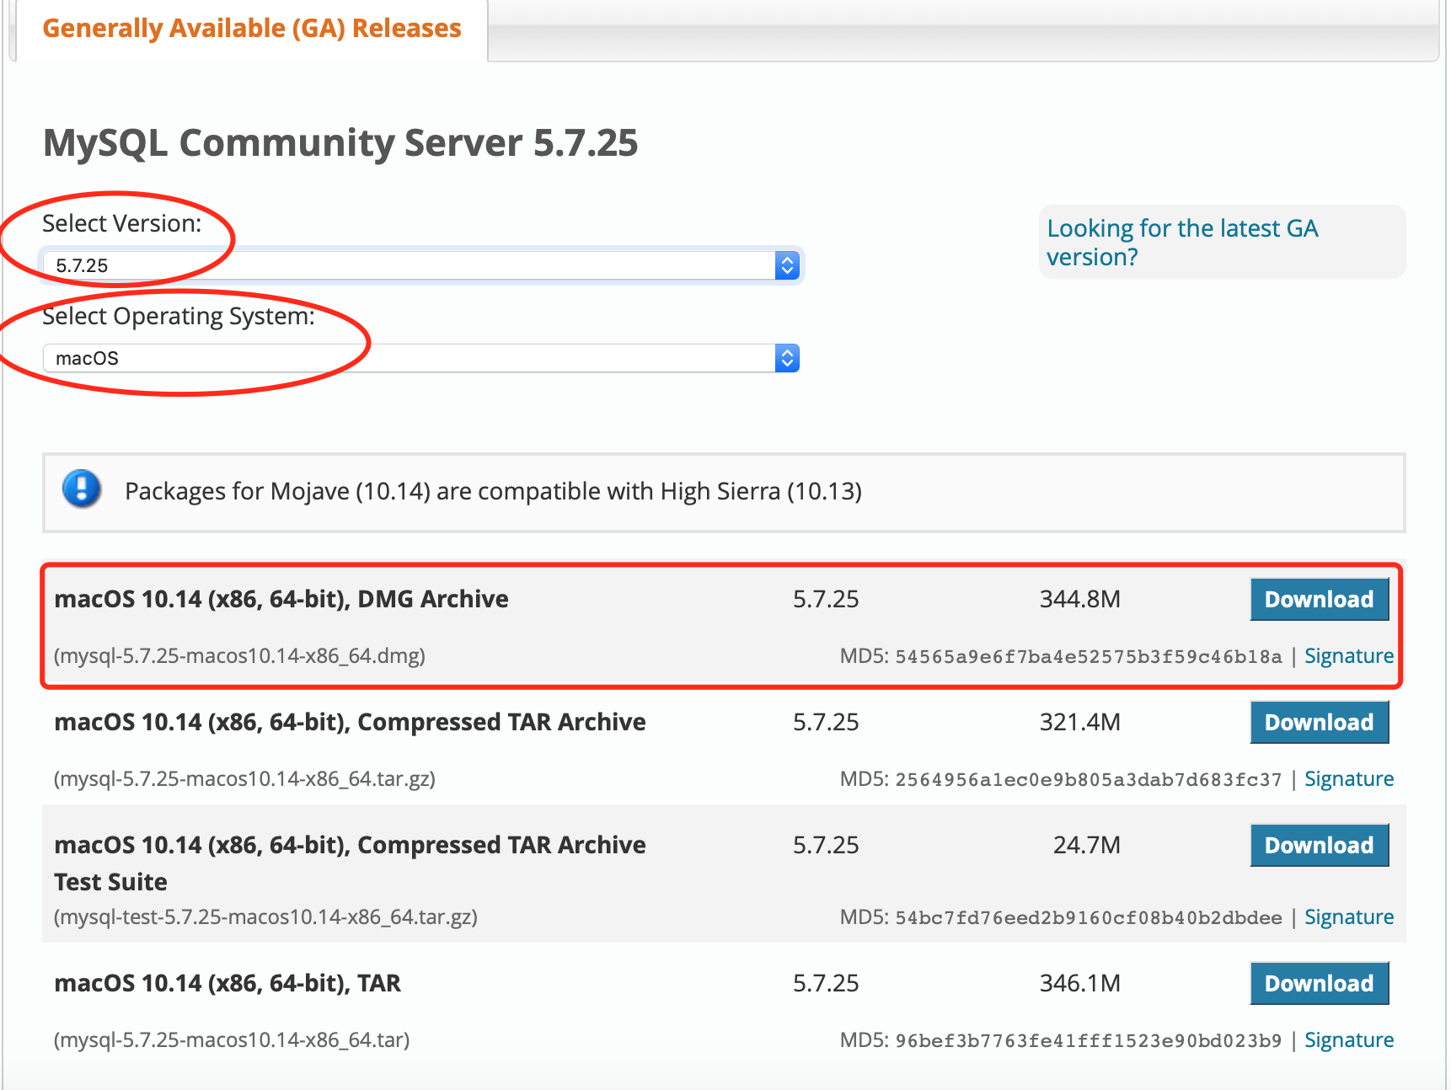
Task: Download the macOS 10.14 TAR 346.1M package
Action: (x=1320, y=983)
